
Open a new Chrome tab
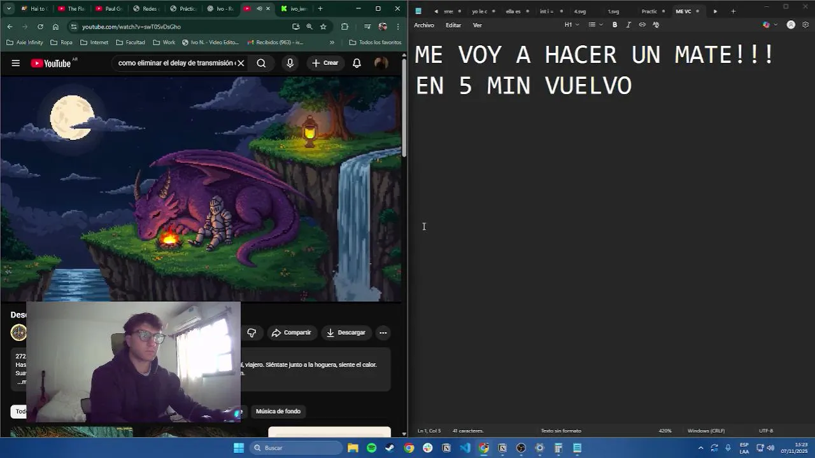click(320, 9)
